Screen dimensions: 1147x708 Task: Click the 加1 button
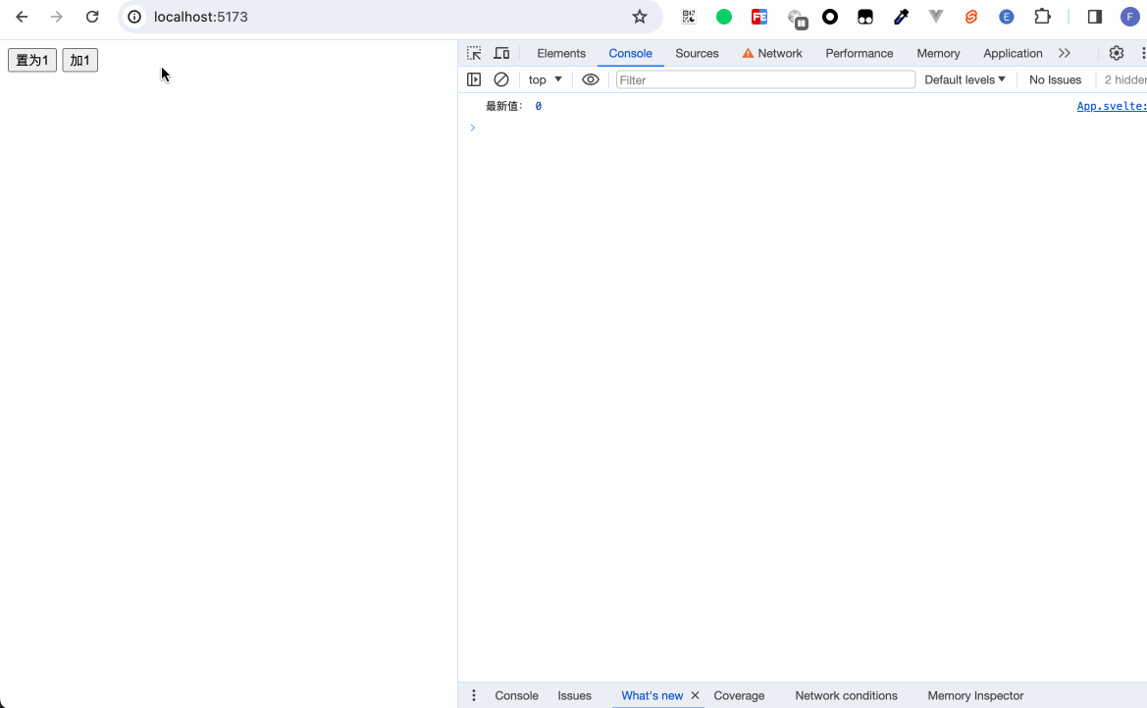coord(79,61)
